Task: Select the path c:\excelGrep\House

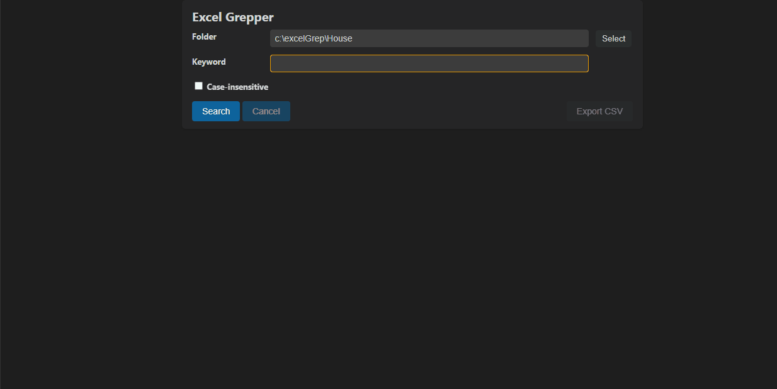Action: (429, 38)
